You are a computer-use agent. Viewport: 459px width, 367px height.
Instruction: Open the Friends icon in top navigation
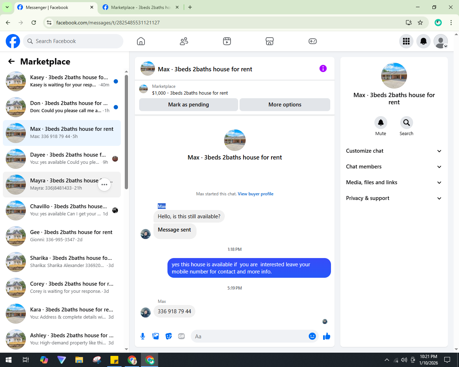pos(184,41)
